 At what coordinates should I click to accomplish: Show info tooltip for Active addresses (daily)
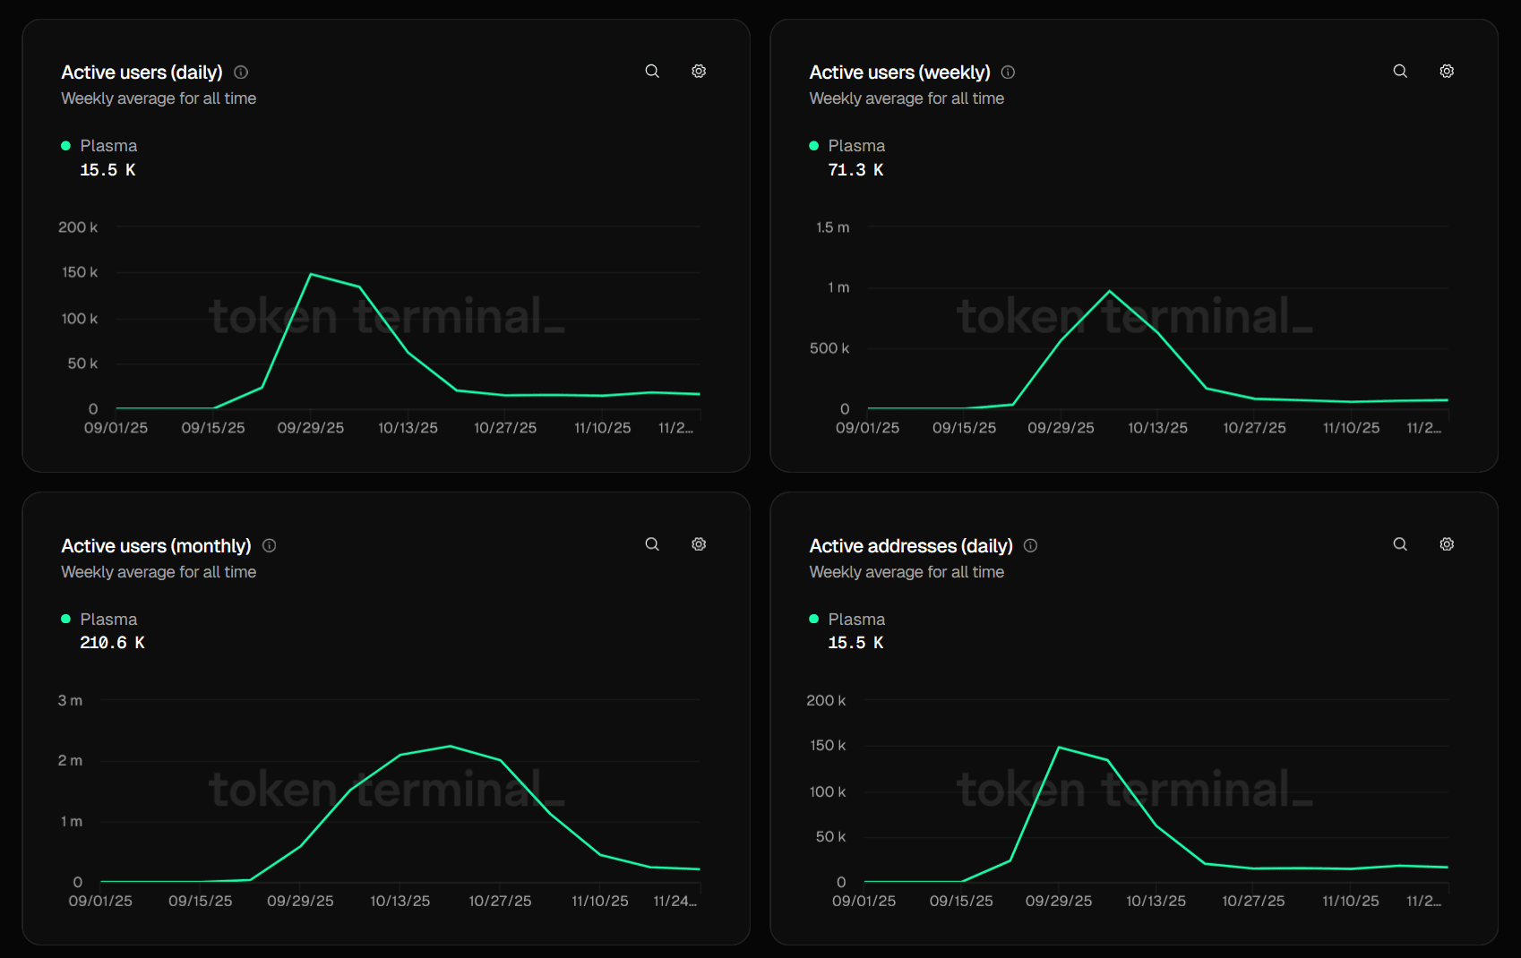pyautogui.click(x=1030, y=545)
